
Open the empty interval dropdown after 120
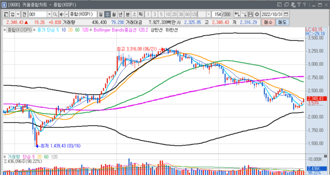pos(209,14)
